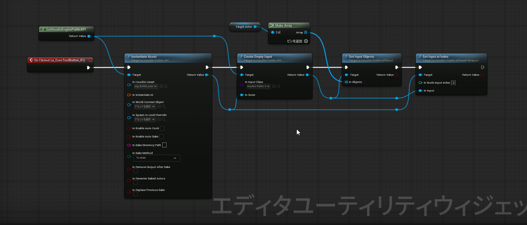
Task: Select the Instantiate Asset node title
Action: 144,57
